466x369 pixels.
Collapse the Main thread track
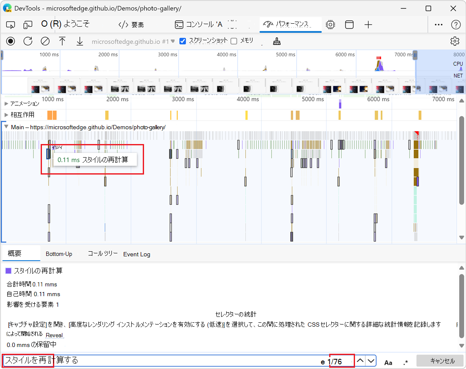tap(6, 127)
